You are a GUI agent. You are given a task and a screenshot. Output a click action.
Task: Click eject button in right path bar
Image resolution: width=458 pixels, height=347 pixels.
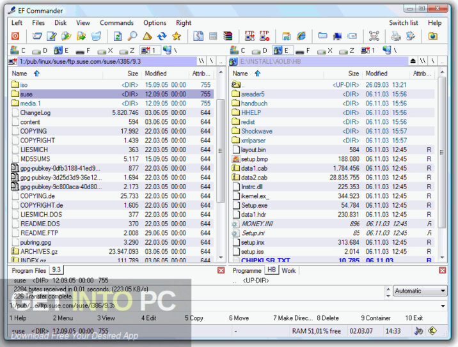(x=413, y=61)
